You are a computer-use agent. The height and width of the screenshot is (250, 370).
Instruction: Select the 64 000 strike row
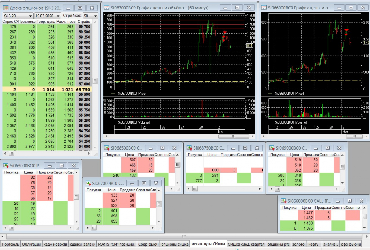(x=47, y=146)
